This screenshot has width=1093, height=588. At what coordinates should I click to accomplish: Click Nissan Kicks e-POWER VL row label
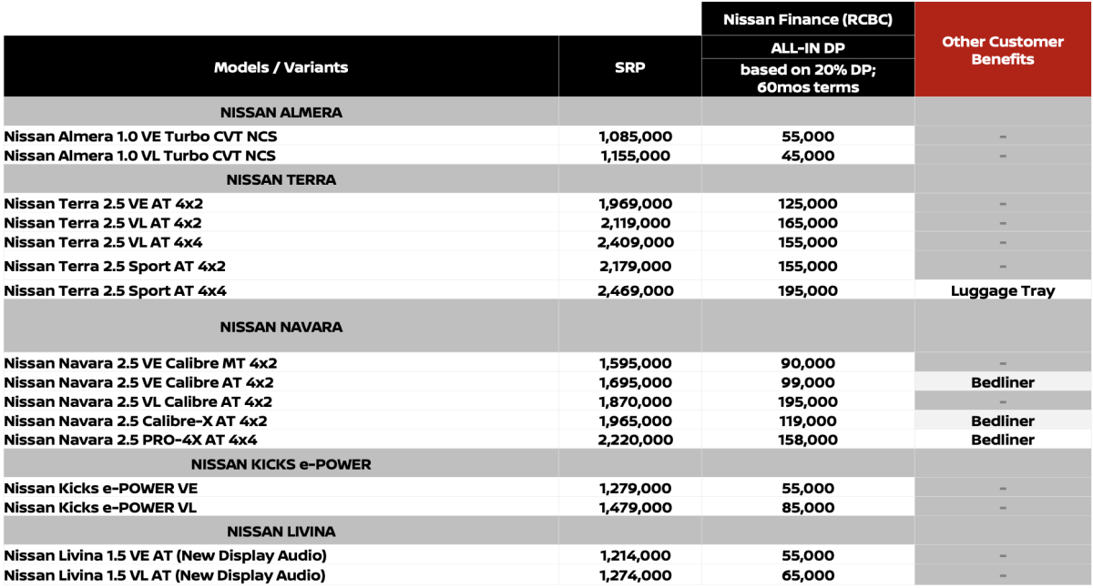click(x=100, y=508)
